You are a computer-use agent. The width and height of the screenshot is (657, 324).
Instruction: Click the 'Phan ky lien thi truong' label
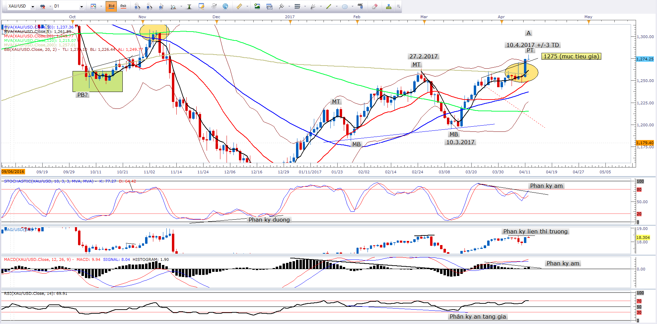(x=535, y=231)
